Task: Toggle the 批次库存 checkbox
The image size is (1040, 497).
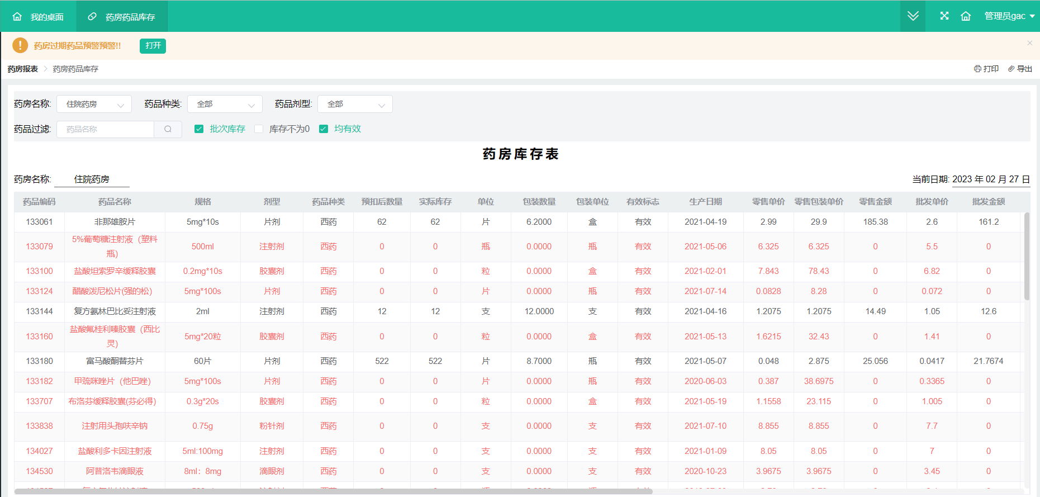Action: pos(198,129)
